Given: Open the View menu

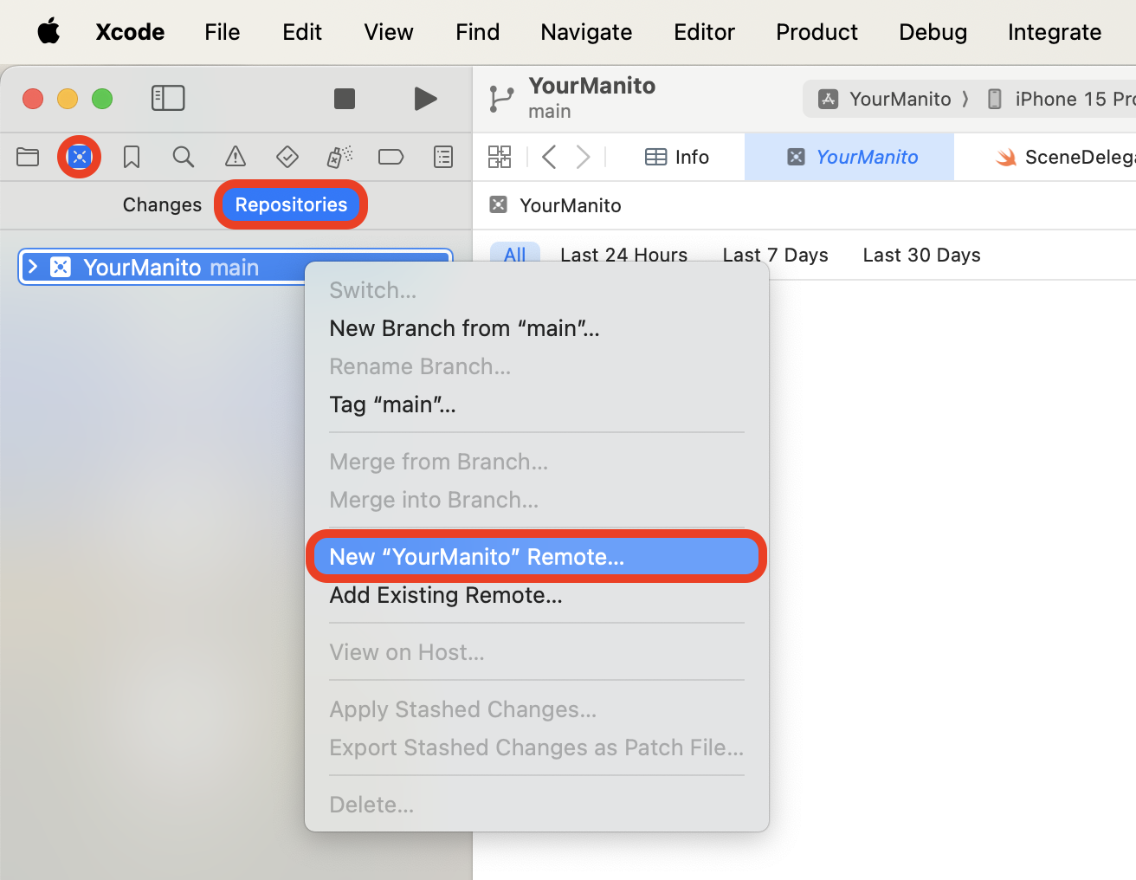Looking at the screenshot, I should click(389, 32).
